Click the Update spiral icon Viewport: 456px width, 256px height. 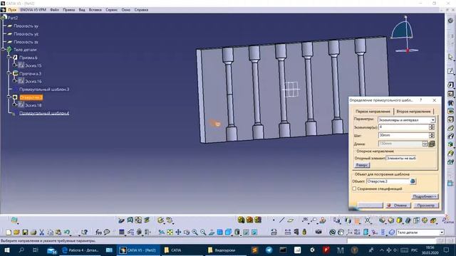(x=332, y=233)
